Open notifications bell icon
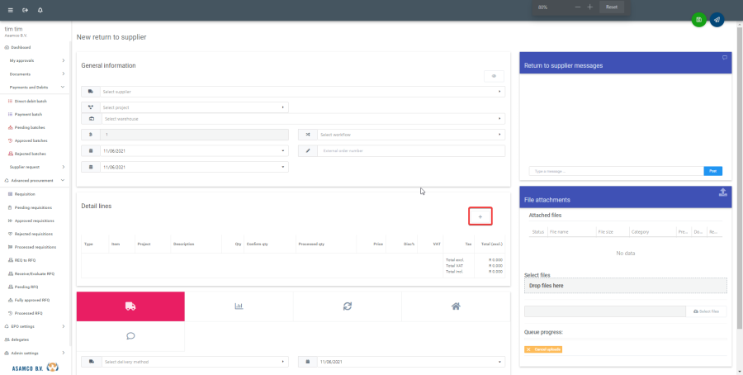This screenshot has height=375, width=743. [40, 10]
